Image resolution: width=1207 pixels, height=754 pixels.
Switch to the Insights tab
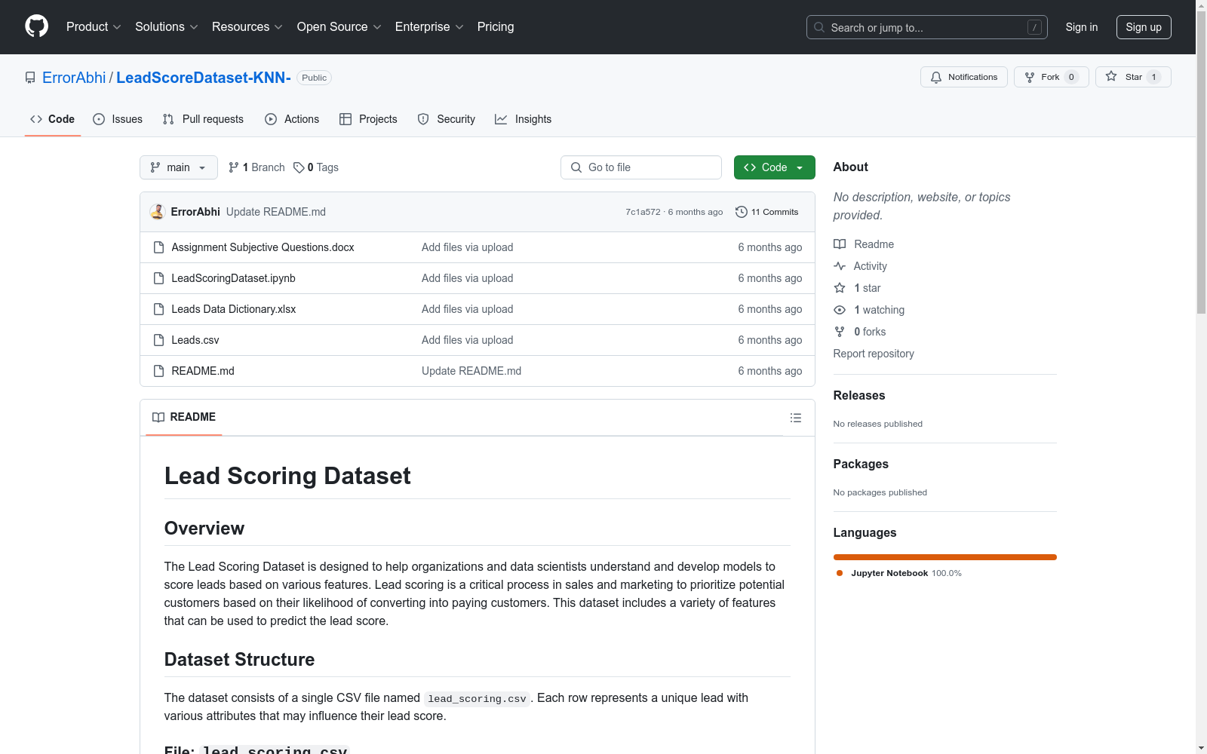coord(524,119)
